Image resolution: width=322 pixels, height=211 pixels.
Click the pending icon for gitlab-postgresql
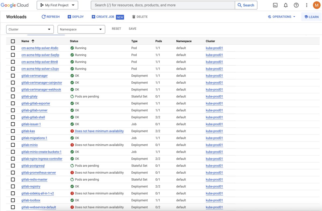tap(72, 166)
